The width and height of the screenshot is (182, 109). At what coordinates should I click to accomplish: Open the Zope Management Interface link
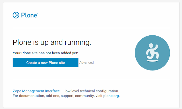36,91
